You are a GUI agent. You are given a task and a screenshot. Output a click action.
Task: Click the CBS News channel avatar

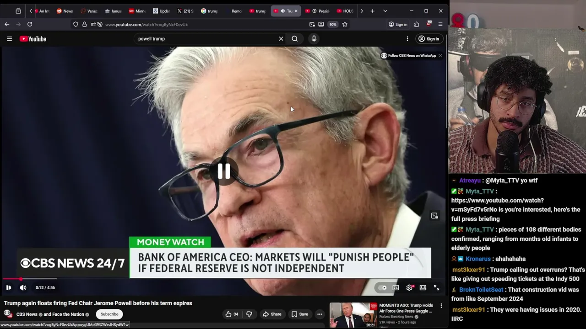8,314
